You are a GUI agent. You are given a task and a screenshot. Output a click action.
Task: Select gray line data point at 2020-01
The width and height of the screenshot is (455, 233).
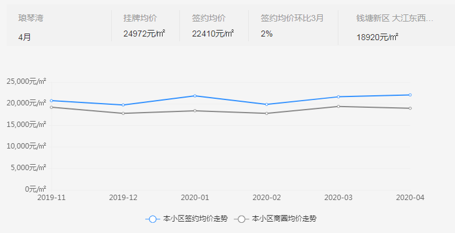point(195,111)
